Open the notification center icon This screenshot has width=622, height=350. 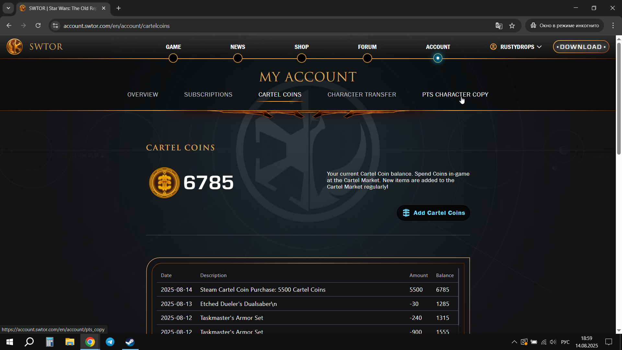(x=609, y=342)
